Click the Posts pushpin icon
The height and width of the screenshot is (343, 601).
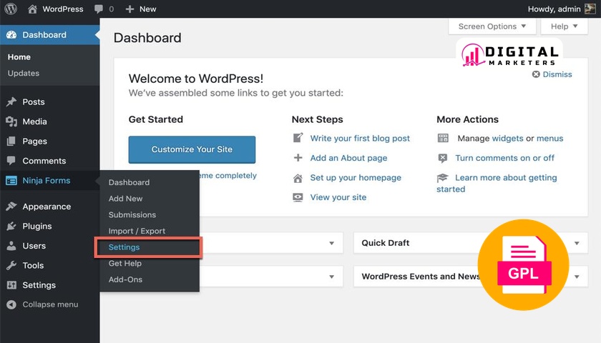point(11,101)
